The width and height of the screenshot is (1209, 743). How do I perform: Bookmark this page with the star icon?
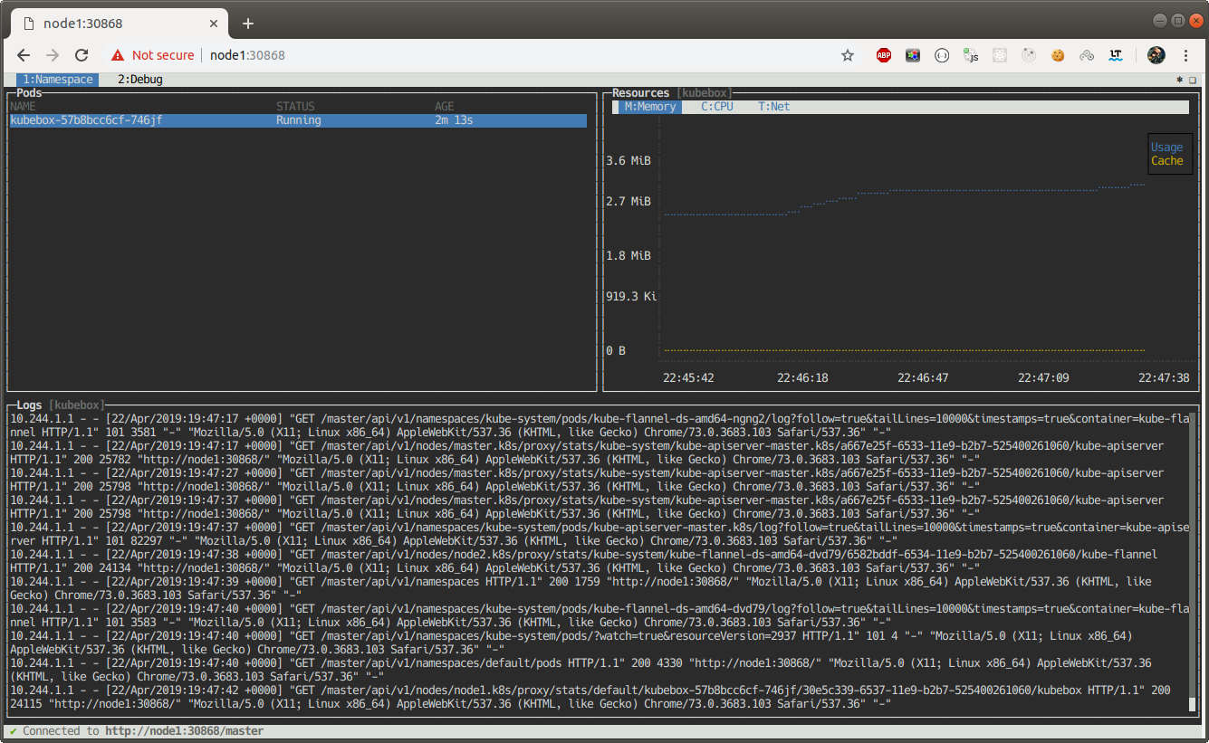[848, 55]
